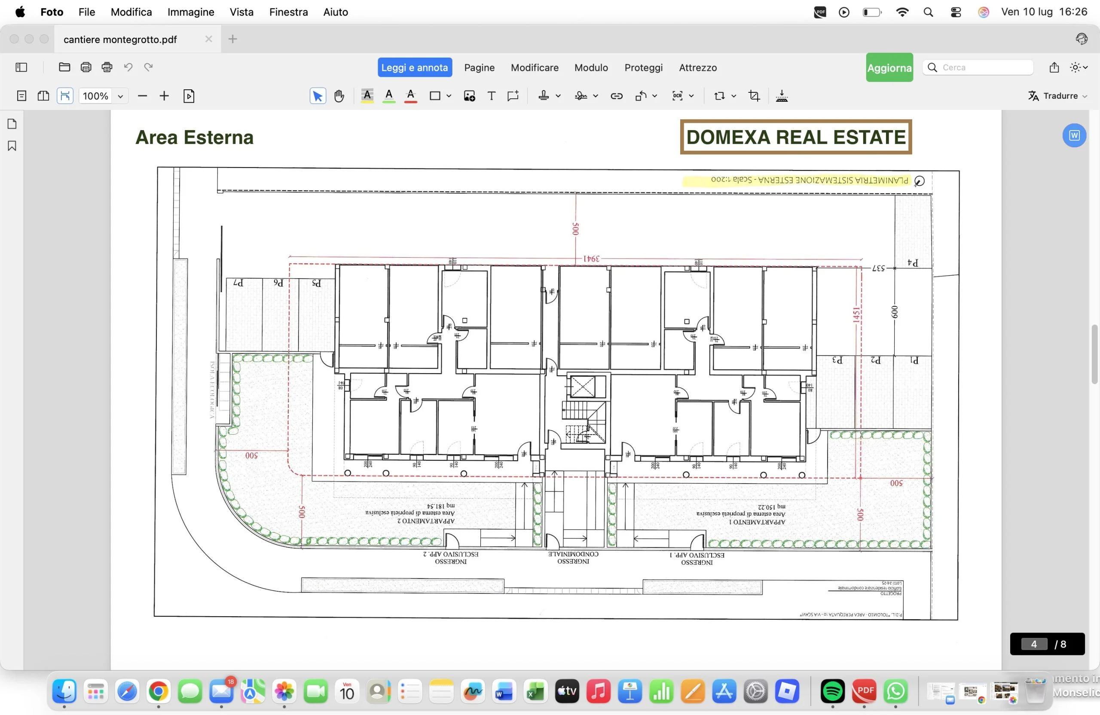Open the Tradurre translate dropdown

1057,96
